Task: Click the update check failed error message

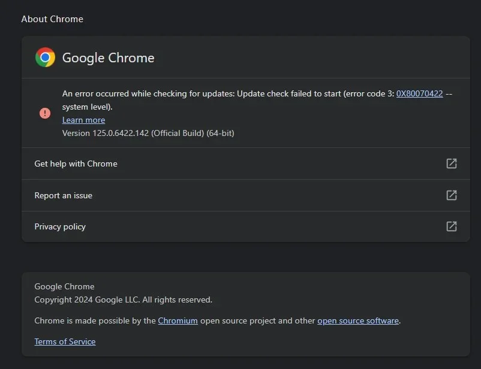Action: pos(257,100)
